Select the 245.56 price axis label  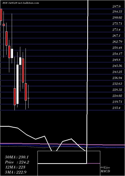point(117,66)
